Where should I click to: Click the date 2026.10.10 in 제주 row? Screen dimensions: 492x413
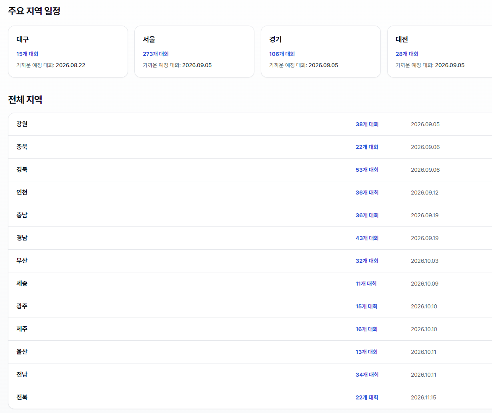[424, 329]
